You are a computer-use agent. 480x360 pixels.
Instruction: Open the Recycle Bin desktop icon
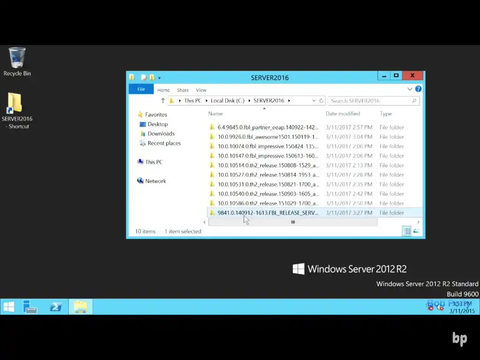[x=17, y=61]
